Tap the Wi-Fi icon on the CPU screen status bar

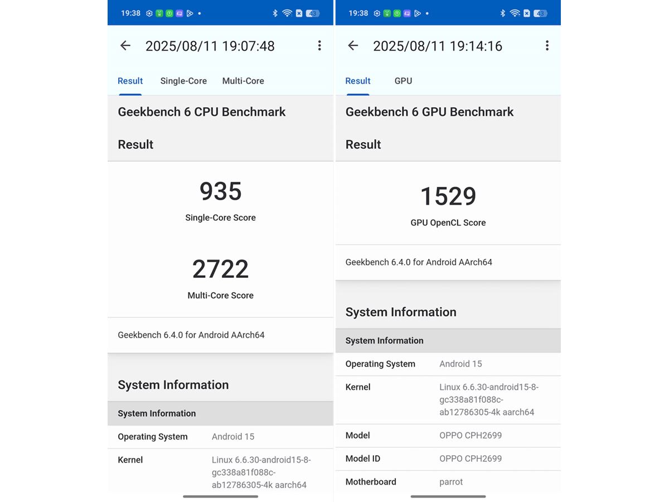tap(287, 13)
